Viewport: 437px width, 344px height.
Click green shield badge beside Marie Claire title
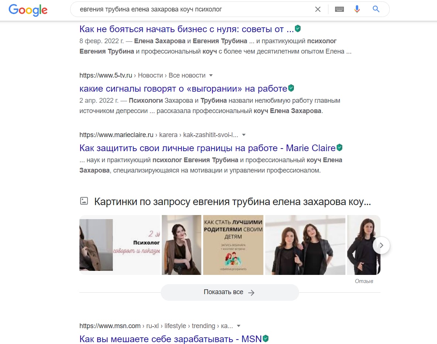pos(339,147)
